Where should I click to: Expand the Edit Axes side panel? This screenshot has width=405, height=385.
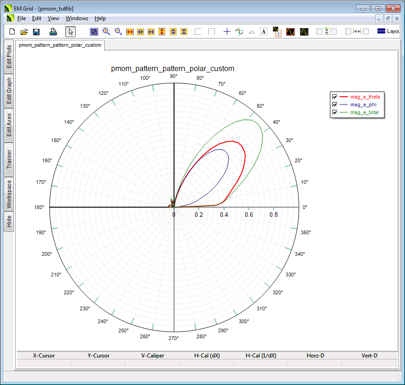pyautogui.click(x=9, y=125)
